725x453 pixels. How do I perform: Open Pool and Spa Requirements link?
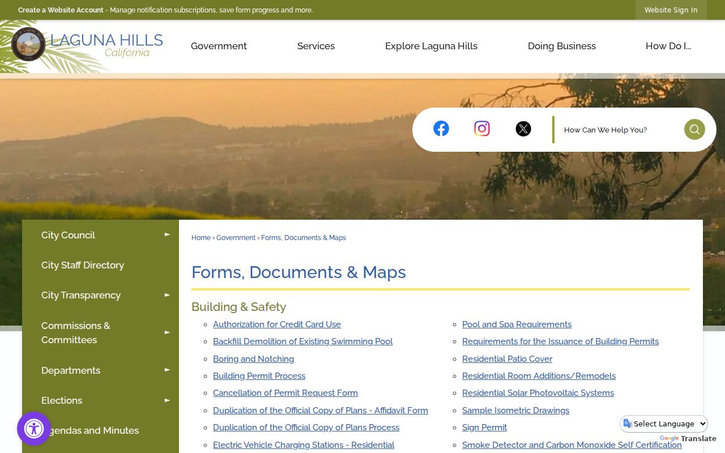click(x=517, y=324)
